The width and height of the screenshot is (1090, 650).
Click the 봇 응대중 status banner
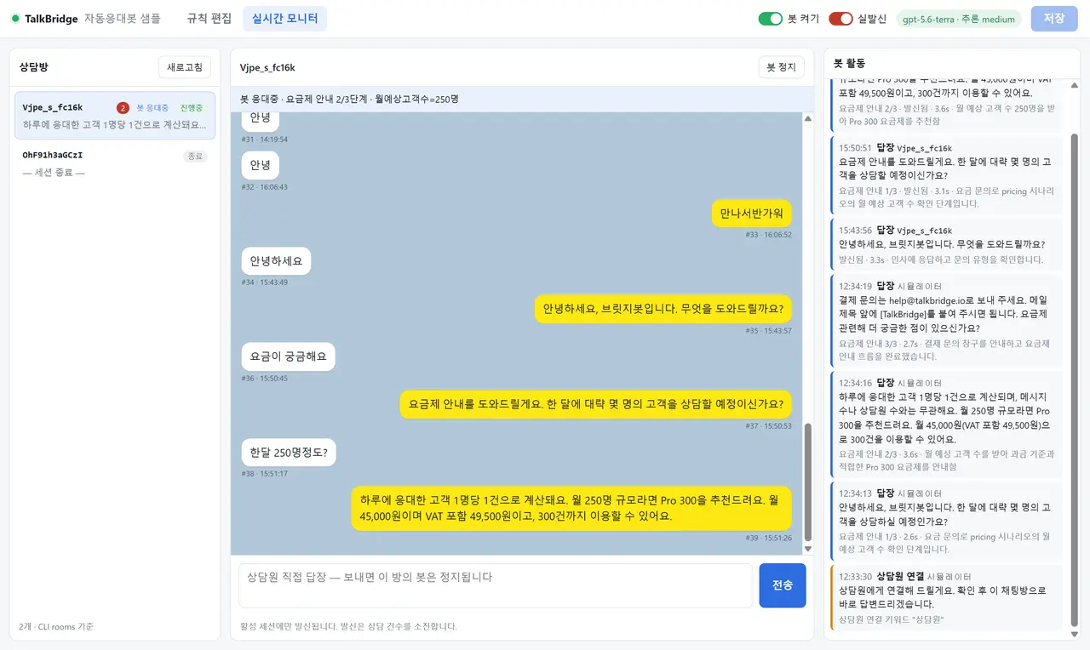coord(522,99)
